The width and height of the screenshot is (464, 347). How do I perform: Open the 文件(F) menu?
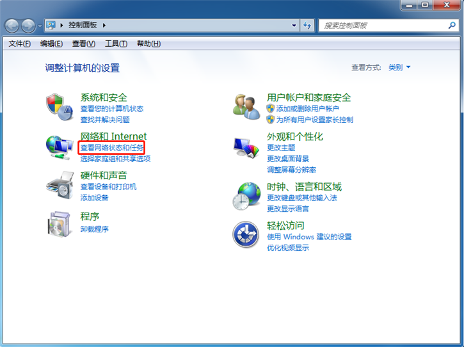[x=20, y=44]
